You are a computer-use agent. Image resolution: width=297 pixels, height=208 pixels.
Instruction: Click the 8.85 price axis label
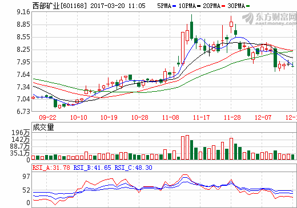(23, 25)
